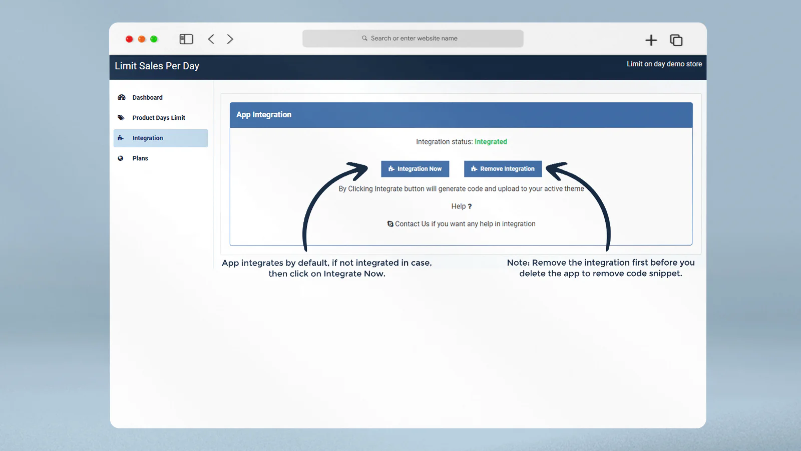801x451 pixels.
Task: Toggle the browser sidebar panel icon
Action: pyautogui.click(x=186, y=39)
